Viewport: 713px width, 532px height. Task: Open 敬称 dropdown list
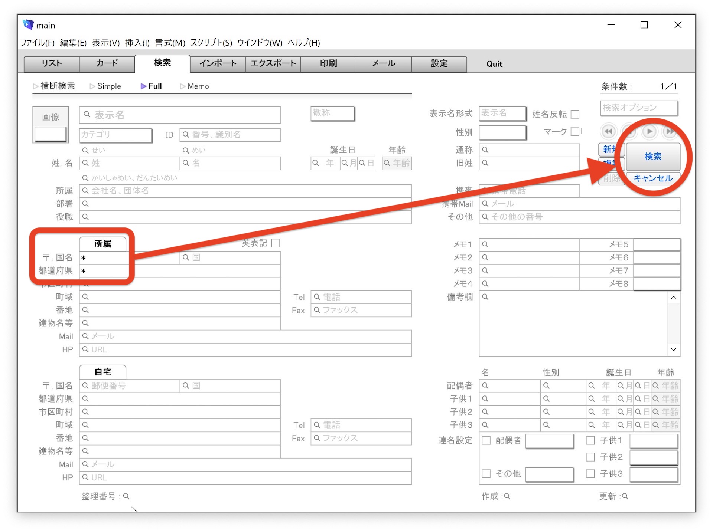point(332,113)
